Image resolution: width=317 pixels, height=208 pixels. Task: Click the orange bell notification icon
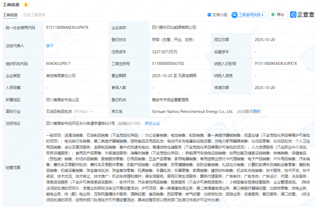point(26,5)
